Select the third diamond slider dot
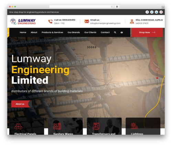Viewport: 172px width, 145px height. 157,87
